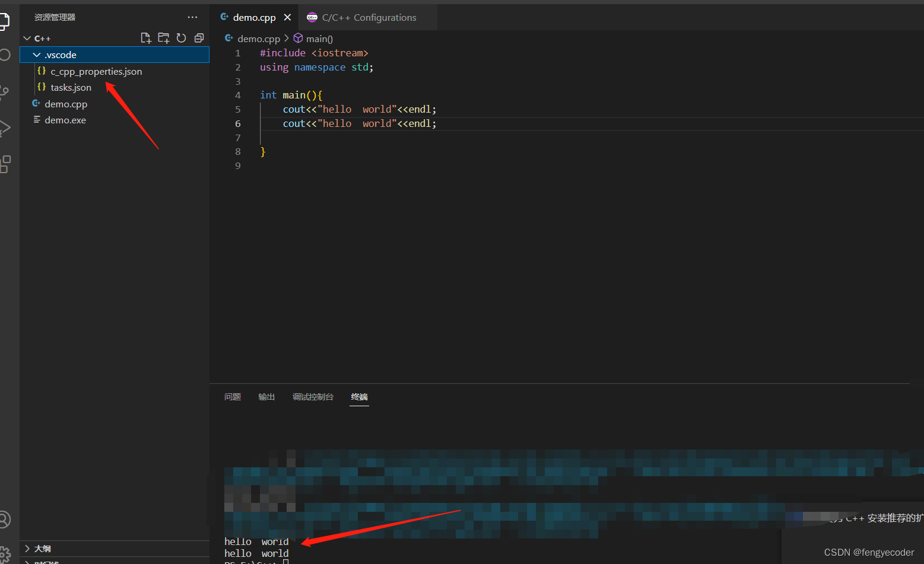The image size is (924, 564).
Task: Open c_cpp_properties.json file
Action: (115, 71)
